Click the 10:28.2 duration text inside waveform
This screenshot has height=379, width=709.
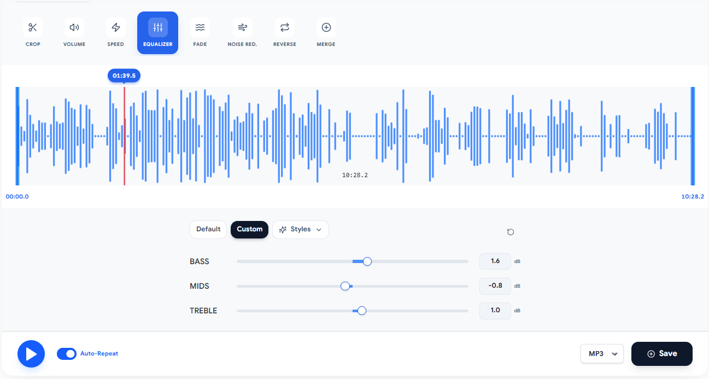[x=355, y=175]
